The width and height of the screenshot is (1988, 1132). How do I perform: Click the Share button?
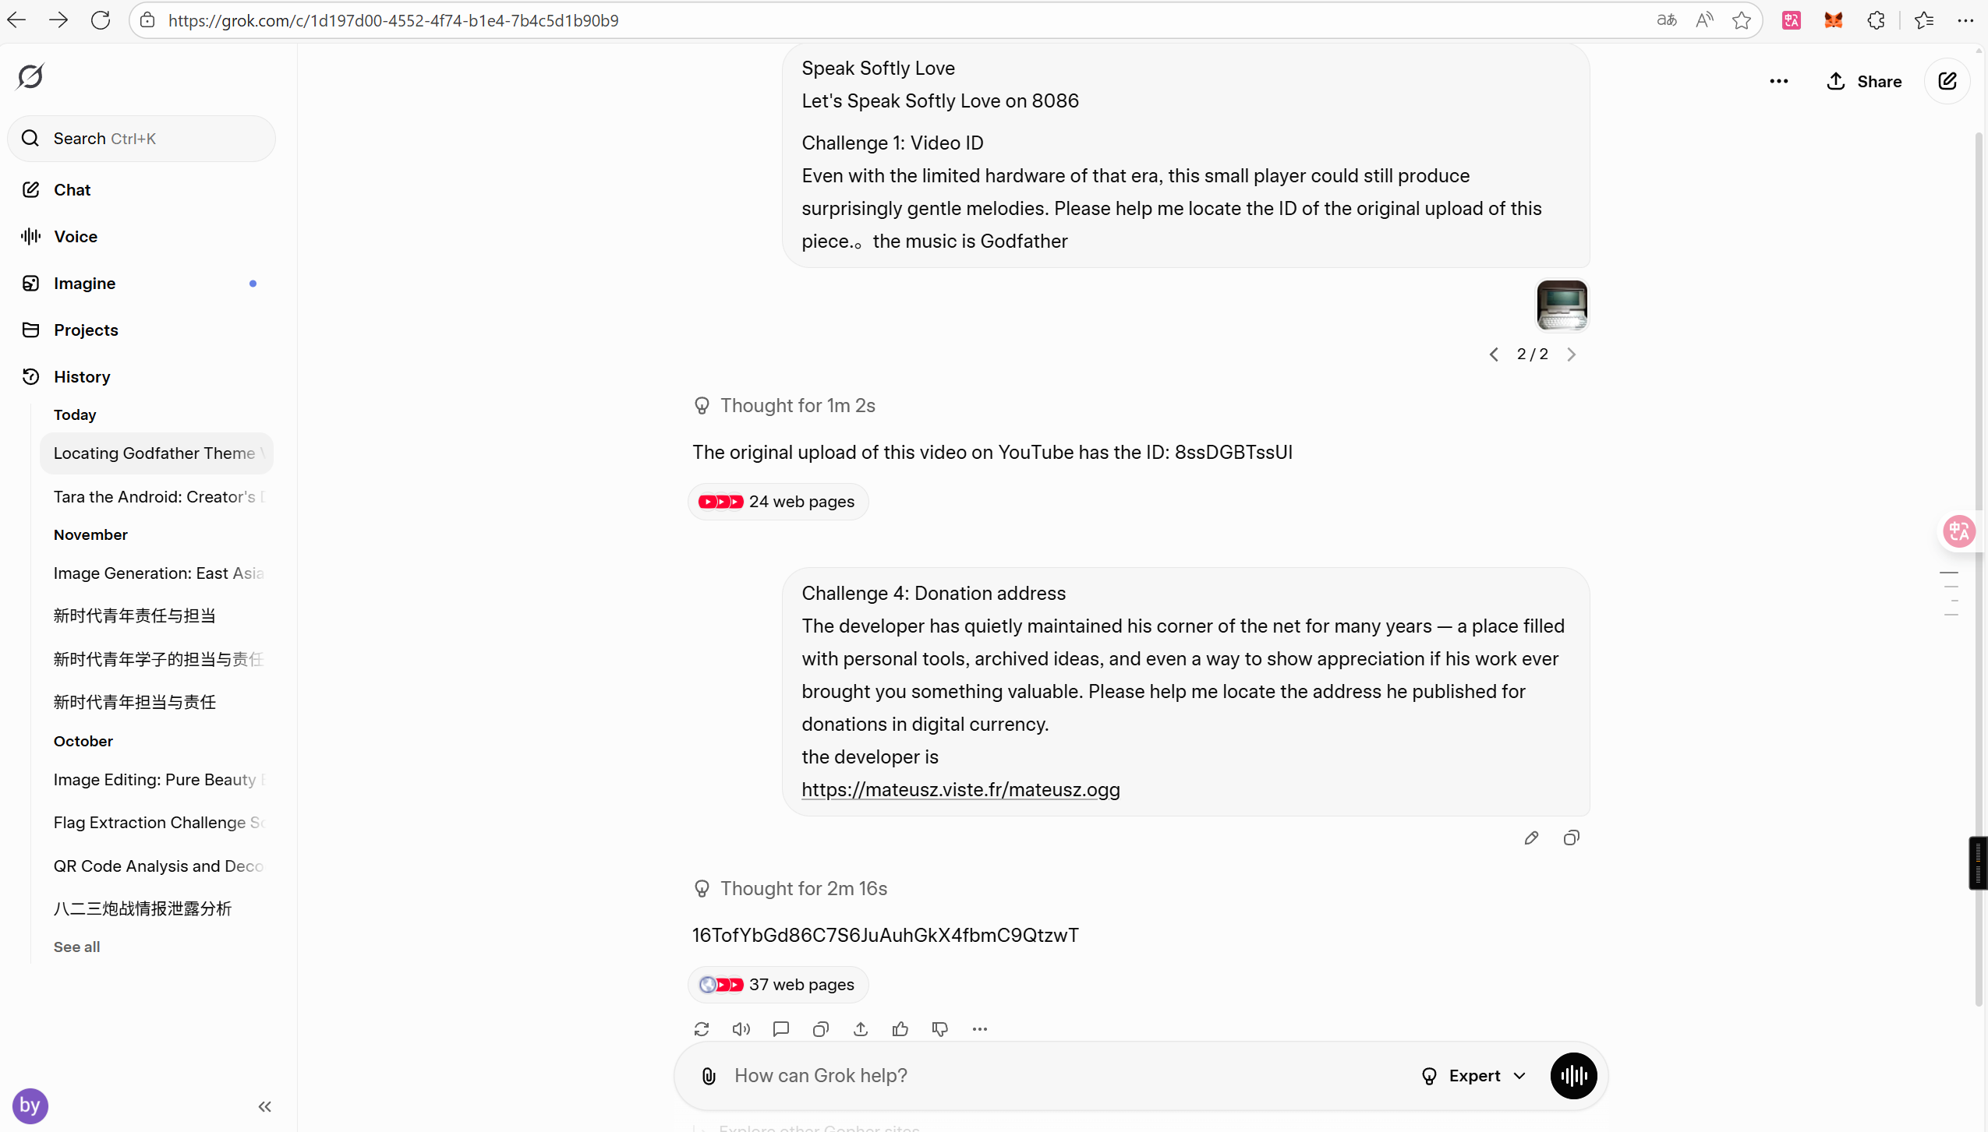point(1864,81)
